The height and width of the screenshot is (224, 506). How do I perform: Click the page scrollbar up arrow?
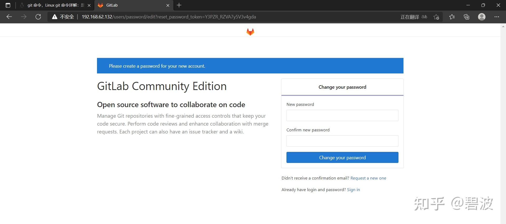click(x=503, y=26)
